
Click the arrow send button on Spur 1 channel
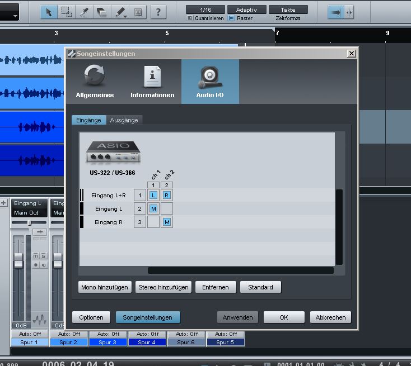click(x=40, y=232)
